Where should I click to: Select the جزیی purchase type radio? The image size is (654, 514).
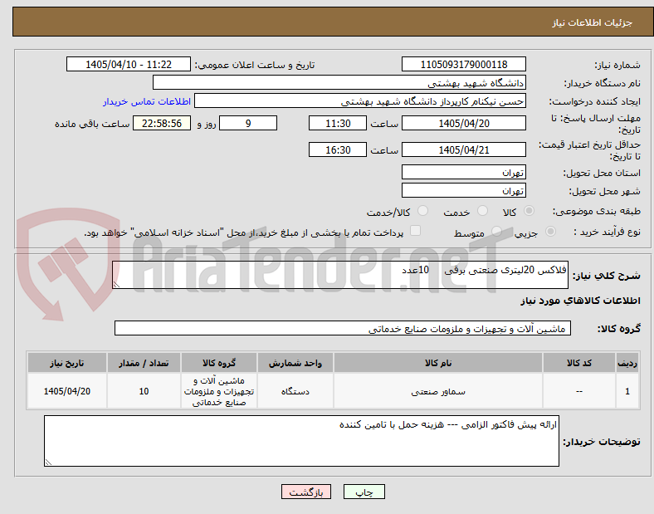point(550,232)
